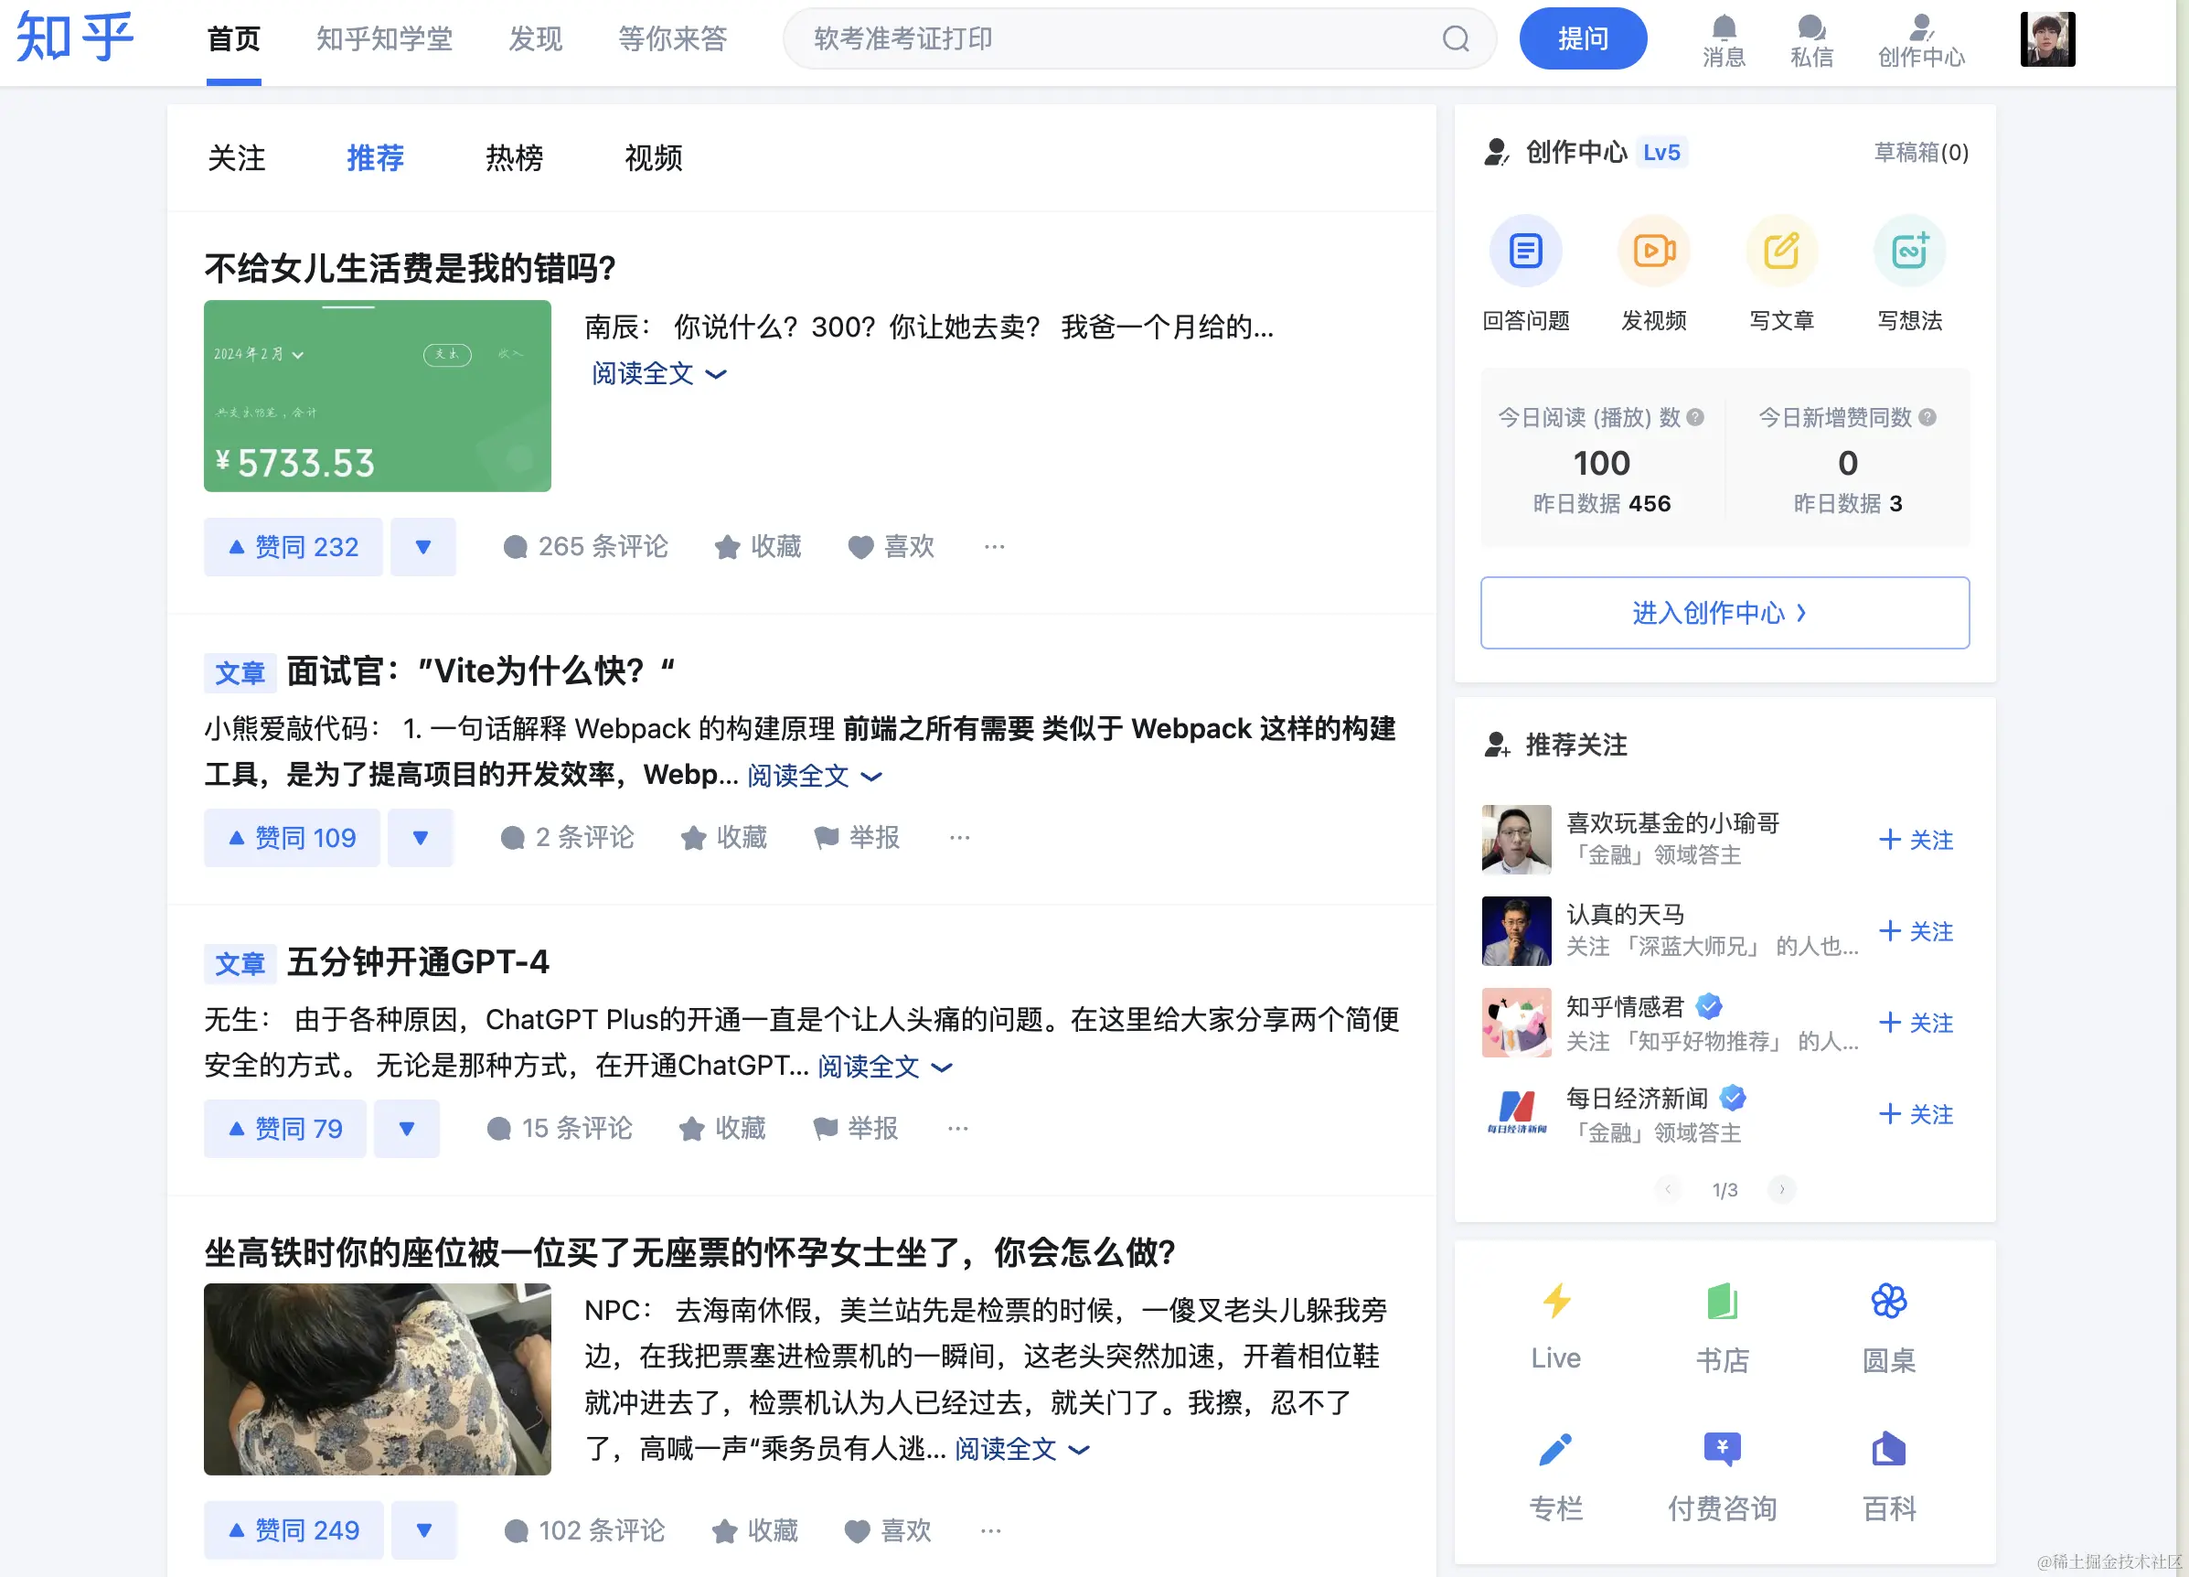Open more options on Vite article
The height and width of the screenshot is (1577, 2189).
(x=959, y=837)
